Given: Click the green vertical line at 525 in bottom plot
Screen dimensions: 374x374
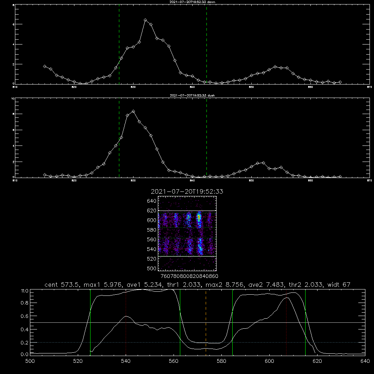Looking at the screenshot, I should pyautogui.click(x=90, y=322).
